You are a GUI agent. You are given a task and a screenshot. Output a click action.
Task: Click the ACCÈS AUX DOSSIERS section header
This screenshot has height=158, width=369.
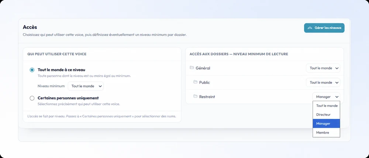pos(239,54)
